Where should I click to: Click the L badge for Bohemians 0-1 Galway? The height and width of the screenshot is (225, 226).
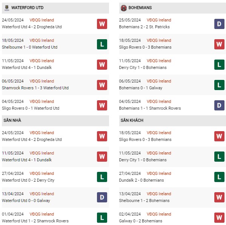[x=219, y=85]
